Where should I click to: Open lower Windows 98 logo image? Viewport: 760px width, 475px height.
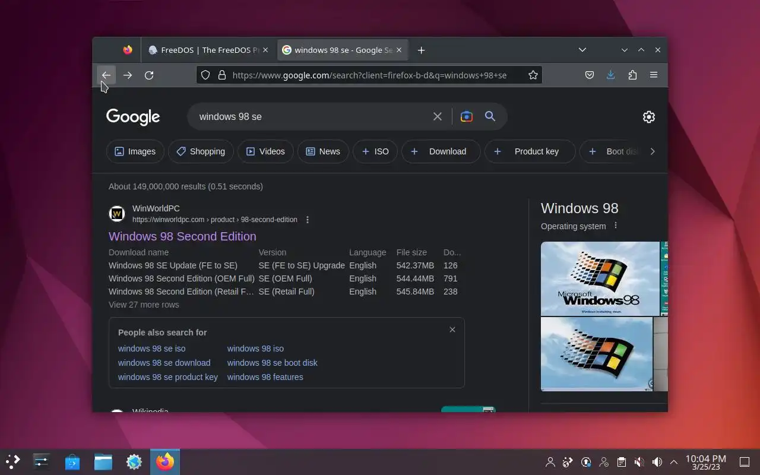(x=597, y=354)
